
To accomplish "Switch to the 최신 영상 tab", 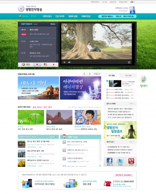I will tap(128, 76).
